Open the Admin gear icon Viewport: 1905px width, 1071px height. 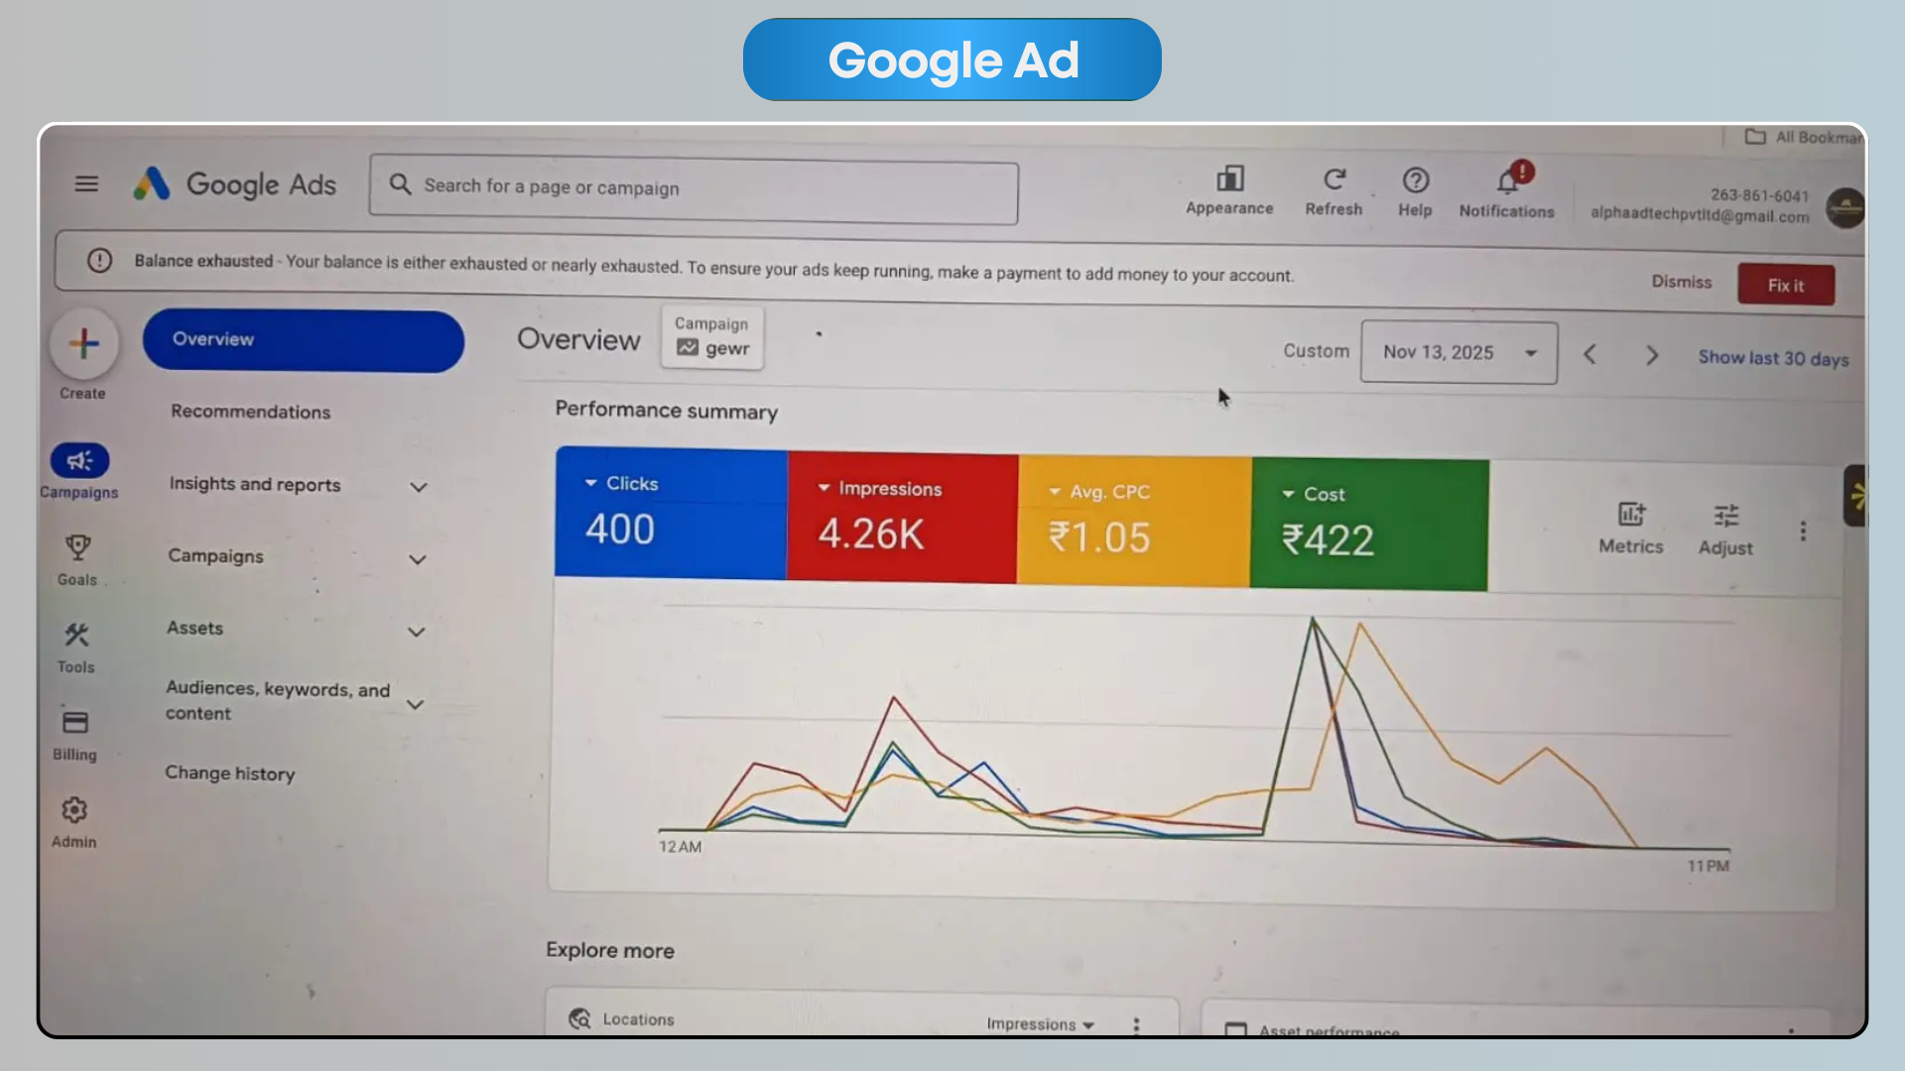click(x=74, y=810)
